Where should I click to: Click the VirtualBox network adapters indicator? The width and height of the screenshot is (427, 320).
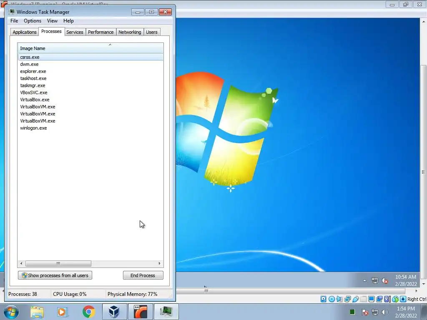tap(347, 299)
